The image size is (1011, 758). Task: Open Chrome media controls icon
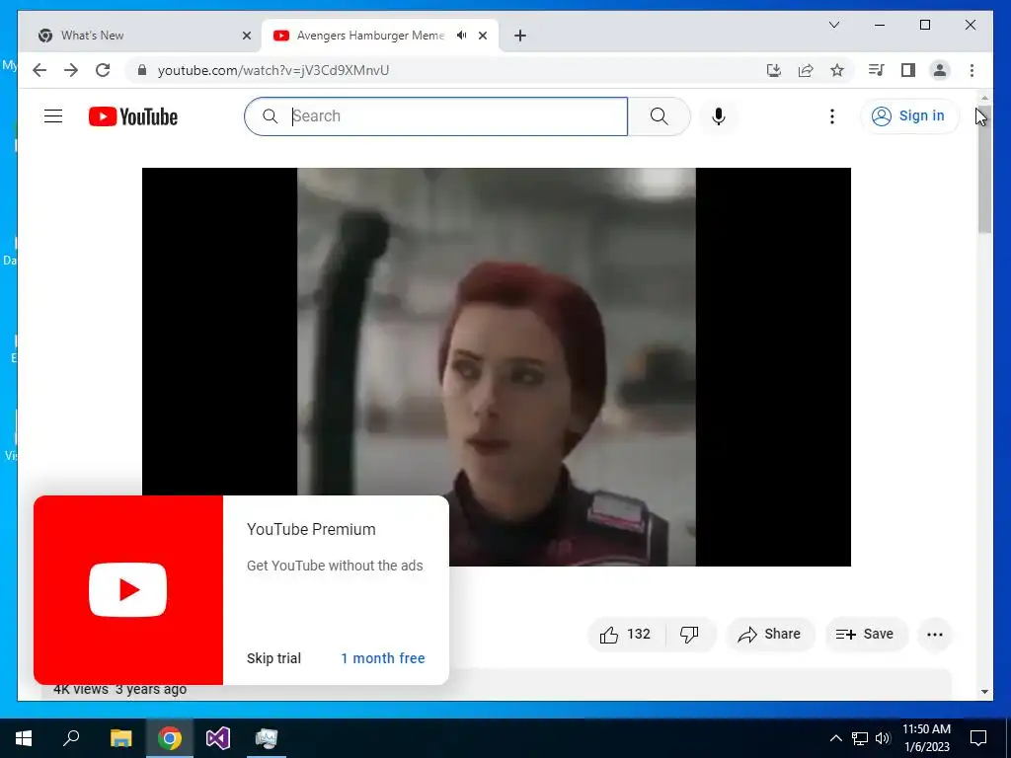coord(877,70)
